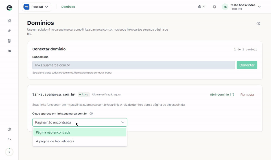Image resolution: width=271 pixels, height=160 pixels.
Task: Open the dashboard grid icon in sidebar
Action: pos(9,20)
